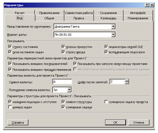Open the "Календарь" tab
Image resolution: width=158 pixels, height=133 pixels.
pyautogui.click(x=108, y=18)
